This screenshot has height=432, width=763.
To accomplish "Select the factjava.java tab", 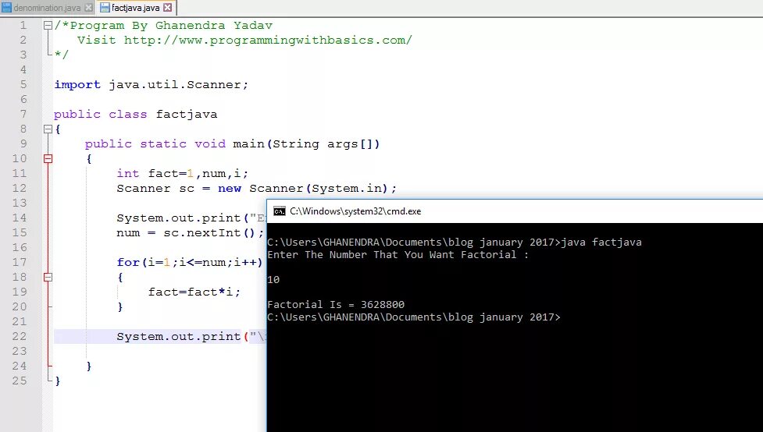I will pos(136,8).
